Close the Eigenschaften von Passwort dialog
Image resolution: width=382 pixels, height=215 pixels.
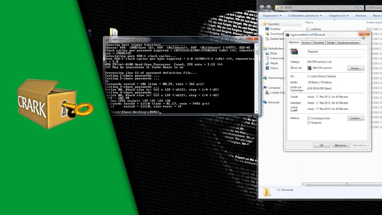(364, 34)
